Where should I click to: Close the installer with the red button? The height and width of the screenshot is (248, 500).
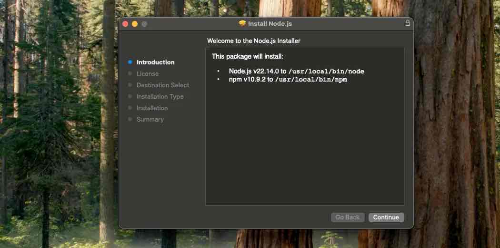pos(125,24)
